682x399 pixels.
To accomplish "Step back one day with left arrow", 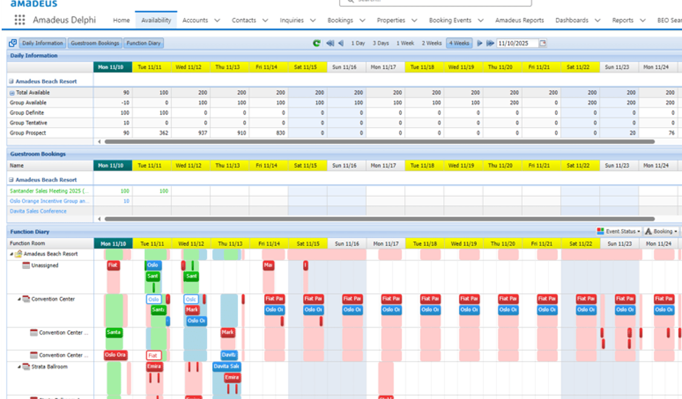I will [x=341, y=43].
